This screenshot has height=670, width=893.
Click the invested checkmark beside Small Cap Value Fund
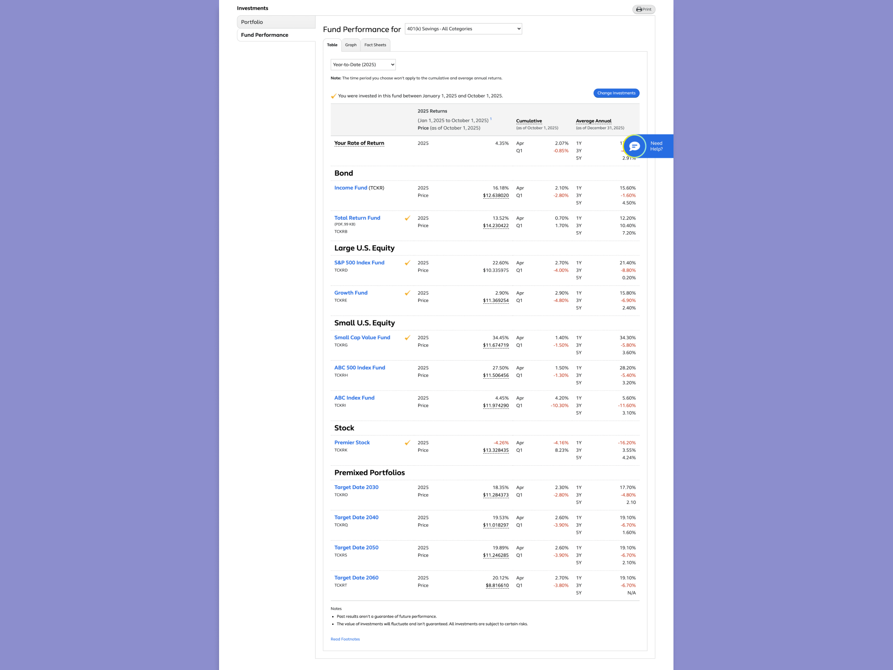[x=407, y=338]
